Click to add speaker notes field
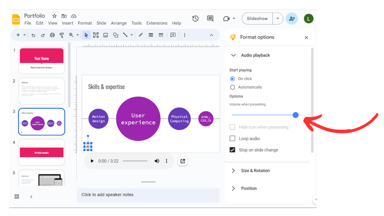Image resolution: width=384 pixels, height=216 pixels. pos(148,195)
